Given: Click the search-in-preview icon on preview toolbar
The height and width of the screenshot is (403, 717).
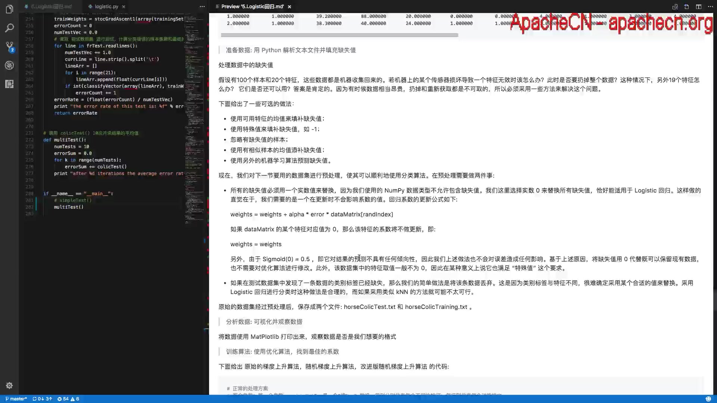Looking at the screenshot, I should (675, 6).
